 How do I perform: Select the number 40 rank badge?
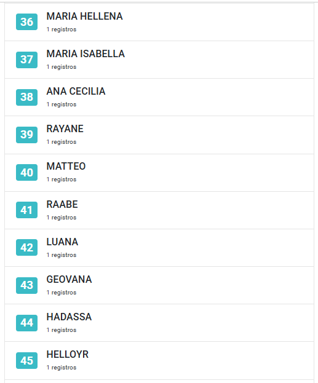pyautogui.click(x=26, y=173)
